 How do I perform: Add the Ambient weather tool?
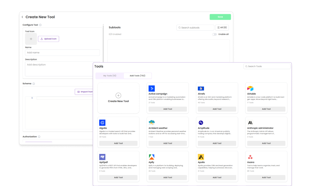(168, 143)
